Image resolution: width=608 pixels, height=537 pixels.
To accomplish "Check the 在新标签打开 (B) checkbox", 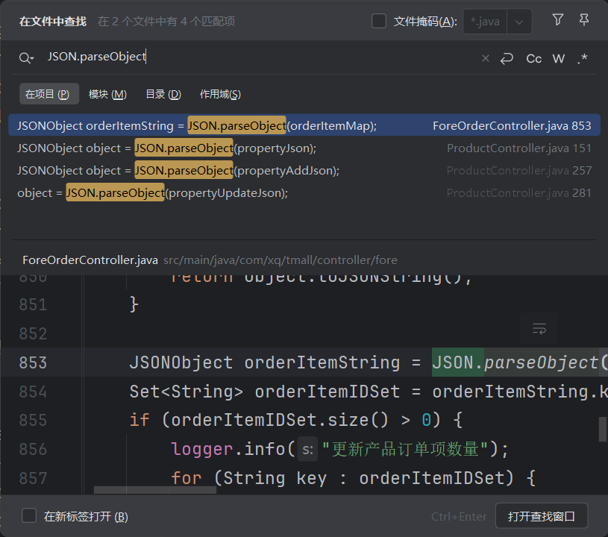I will (29, 515).
